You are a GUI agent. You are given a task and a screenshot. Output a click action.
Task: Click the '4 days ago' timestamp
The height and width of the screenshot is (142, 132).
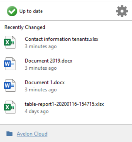[x=37, y=111]
